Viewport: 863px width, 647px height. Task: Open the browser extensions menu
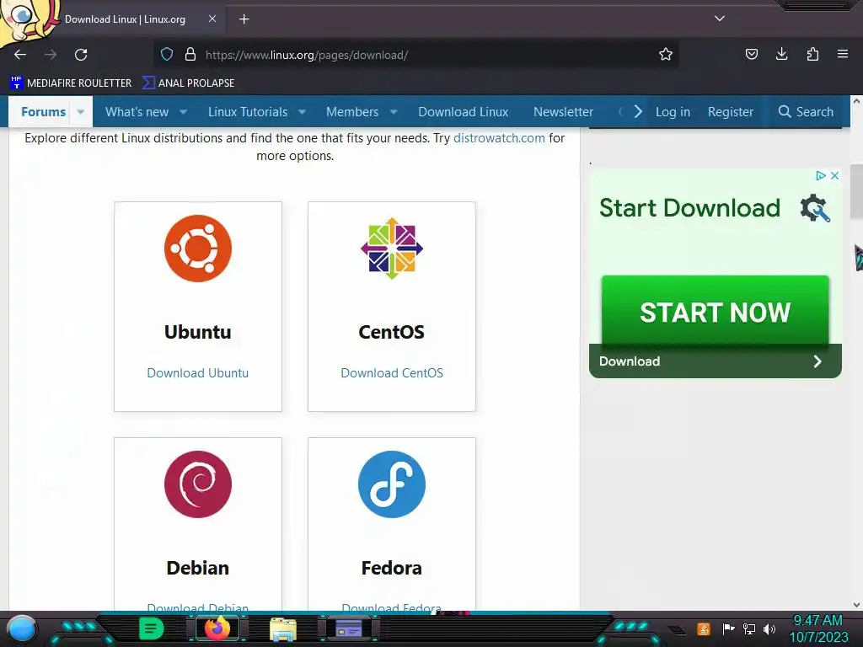812,55
